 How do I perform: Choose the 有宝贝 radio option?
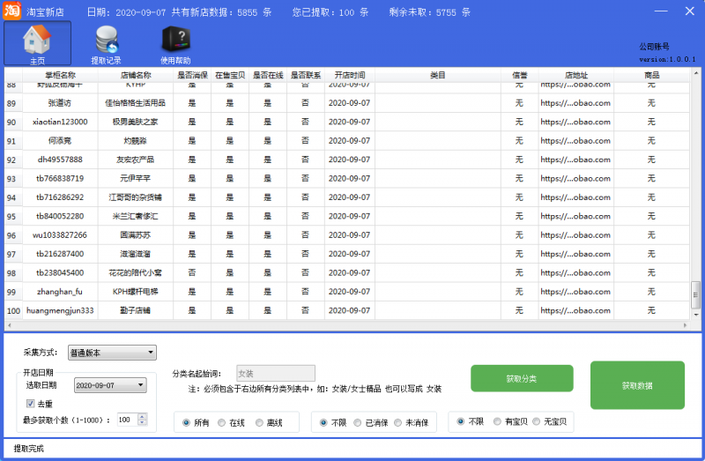tap(498, 423)
